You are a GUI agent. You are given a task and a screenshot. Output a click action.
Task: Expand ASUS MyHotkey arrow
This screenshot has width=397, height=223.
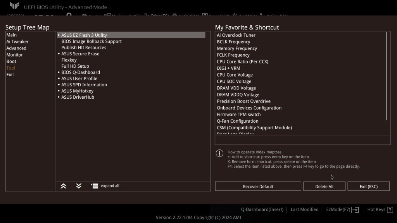point(59,91)
